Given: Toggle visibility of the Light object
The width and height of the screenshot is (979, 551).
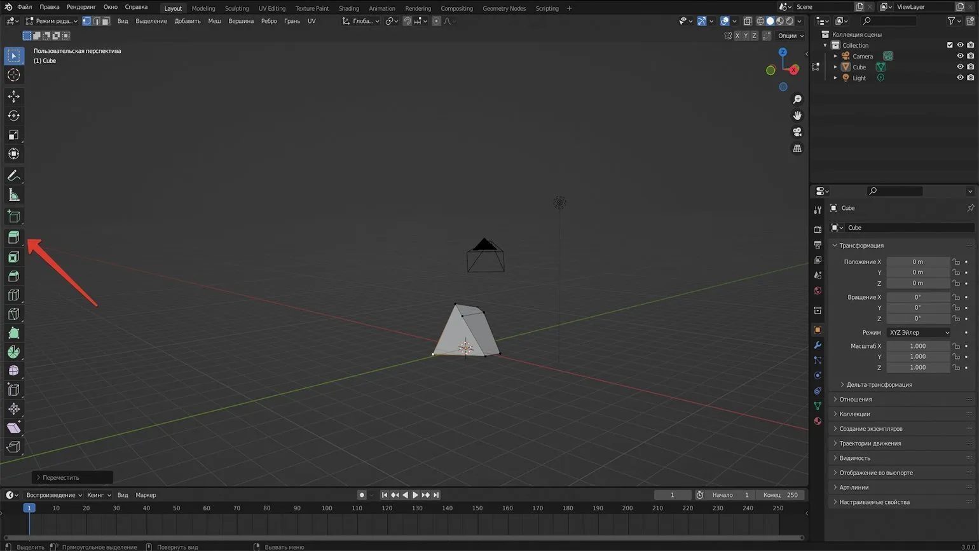Looking at the screenshot, I should (x=960, y=78).
